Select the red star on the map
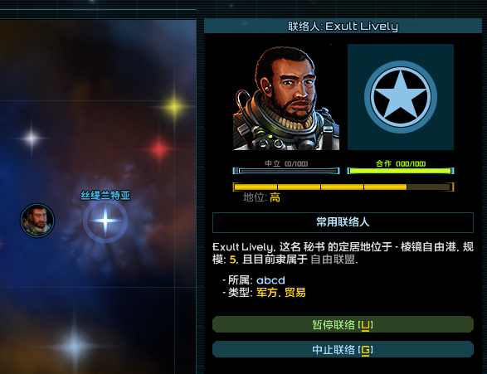This screenshot has width=487, height=374. pyautogui.click(x=159, y=149)
